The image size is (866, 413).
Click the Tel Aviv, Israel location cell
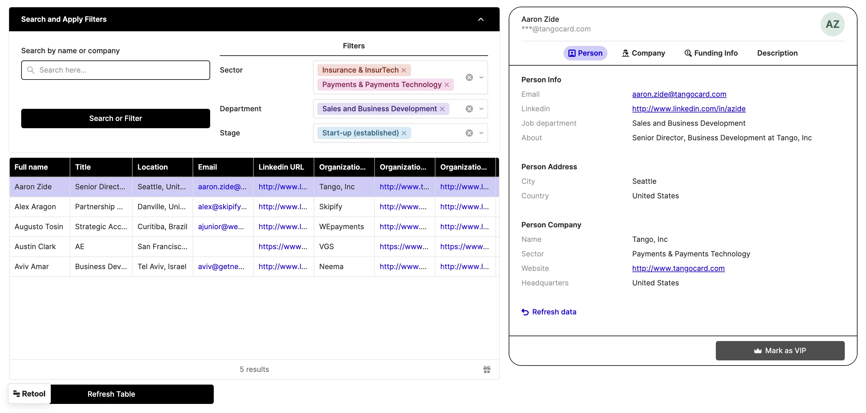pos(162,267)
